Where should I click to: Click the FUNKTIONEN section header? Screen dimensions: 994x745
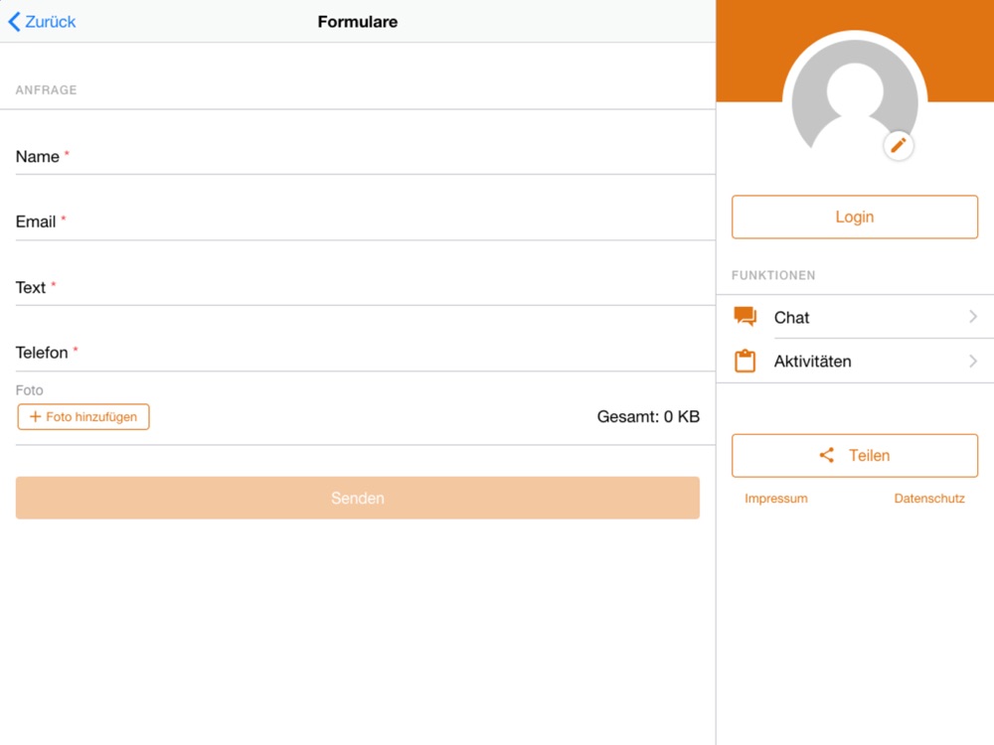(x=773, y=275)
